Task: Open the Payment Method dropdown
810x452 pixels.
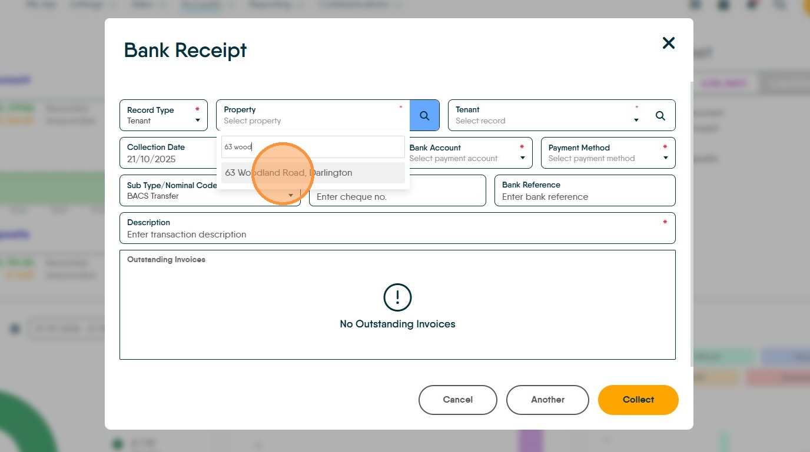Action: coord(608,153)
